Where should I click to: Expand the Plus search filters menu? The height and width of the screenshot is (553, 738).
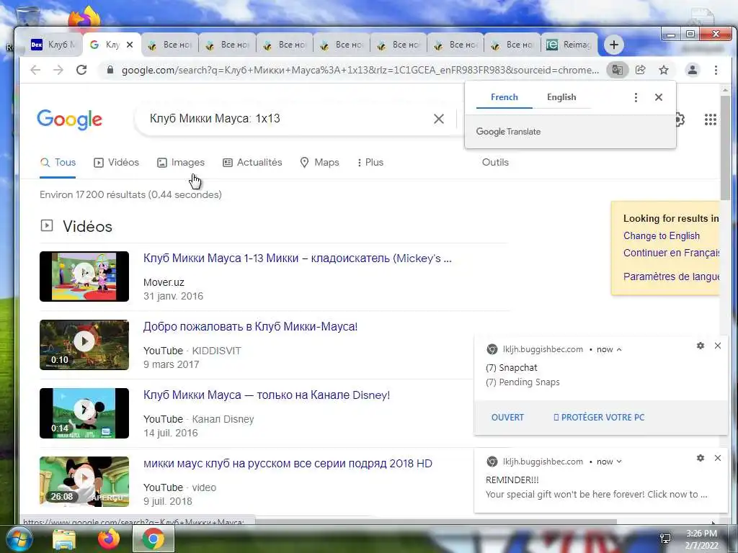[x=370, y=163]
